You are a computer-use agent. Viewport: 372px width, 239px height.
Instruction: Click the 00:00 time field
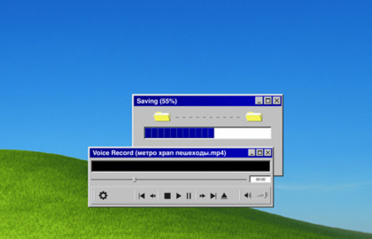pyautogui.click(x=260, y=179)
